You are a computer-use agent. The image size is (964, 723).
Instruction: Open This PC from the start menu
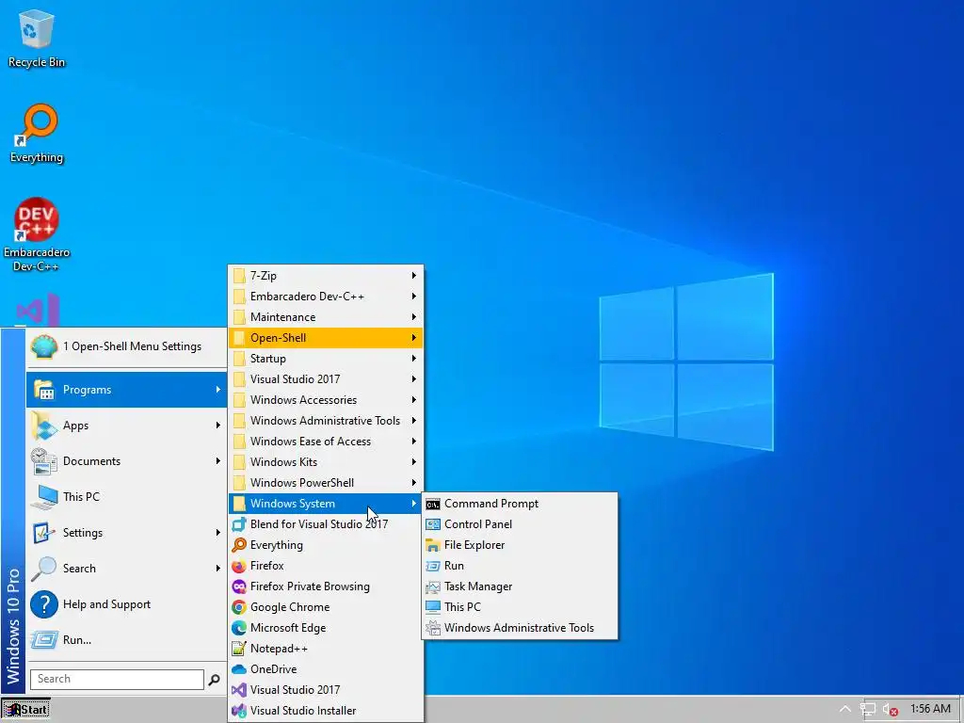(126, 497)
